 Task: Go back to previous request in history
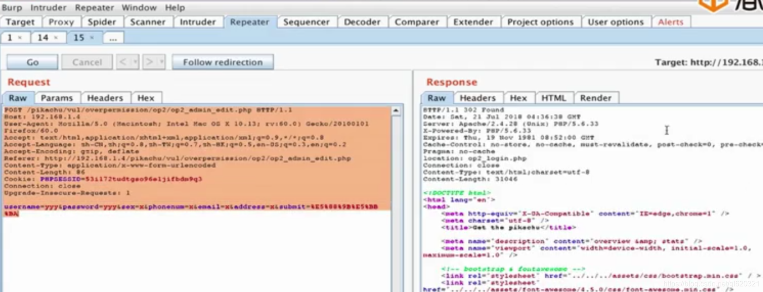tap(123, 62)
